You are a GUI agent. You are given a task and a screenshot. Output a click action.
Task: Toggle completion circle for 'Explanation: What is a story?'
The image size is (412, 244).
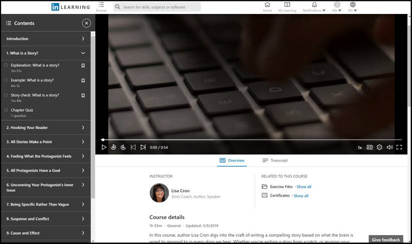[6, 65]
